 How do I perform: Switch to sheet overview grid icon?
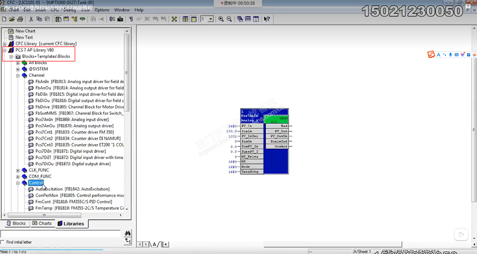[185, 19]
